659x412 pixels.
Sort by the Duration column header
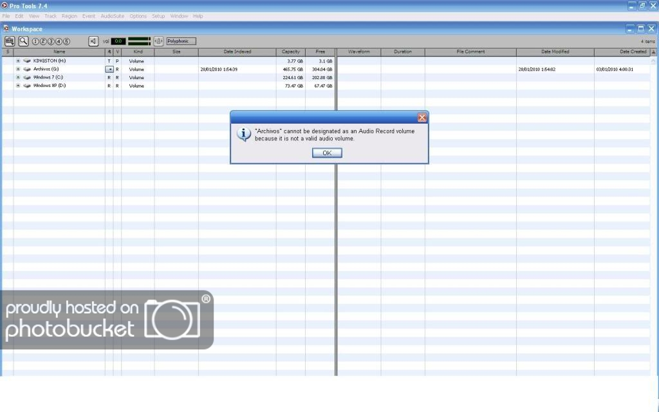tap(403, 51)
